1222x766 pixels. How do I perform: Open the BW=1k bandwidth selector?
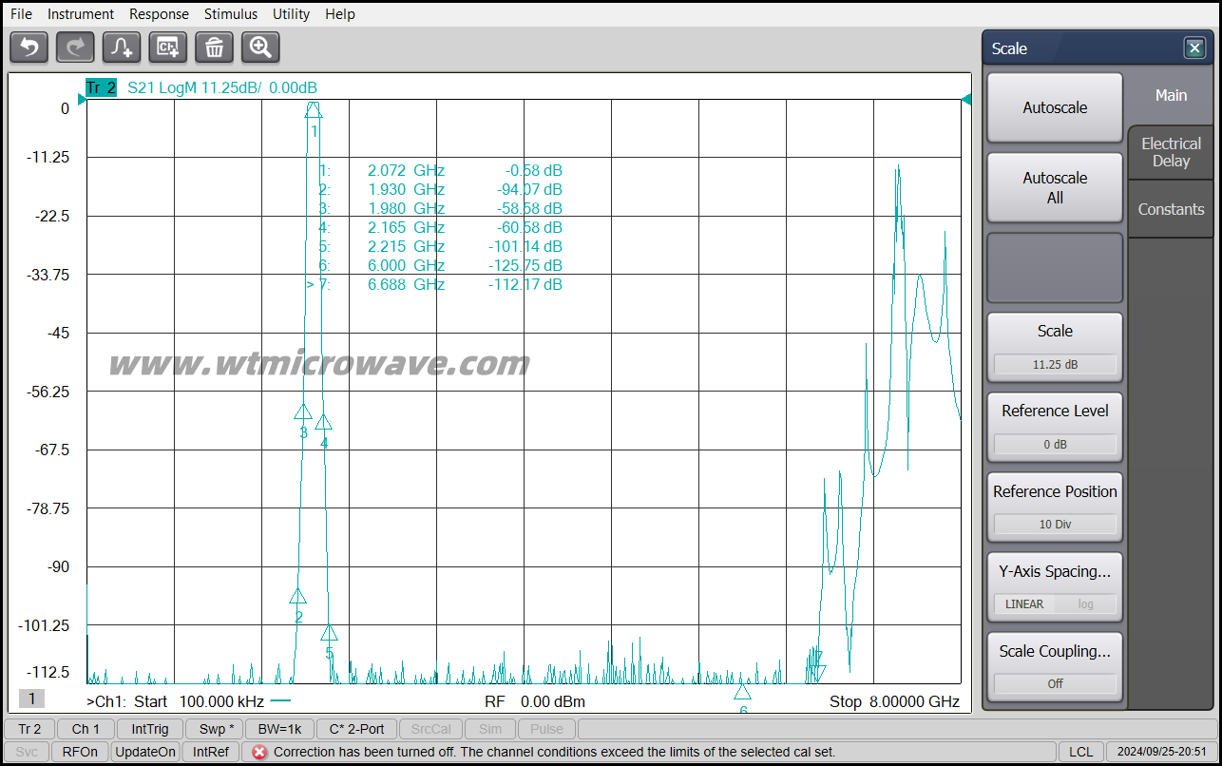click(279, 729)
